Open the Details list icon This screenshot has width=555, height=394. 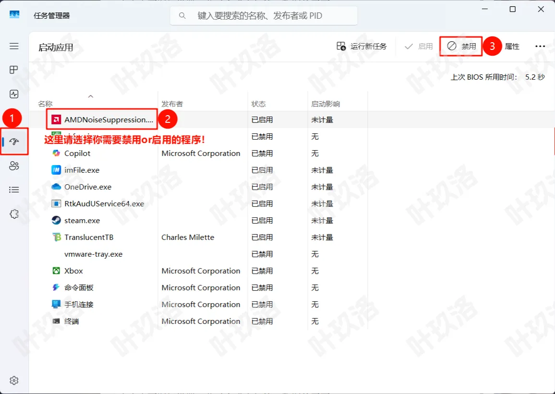click(14, 190)
